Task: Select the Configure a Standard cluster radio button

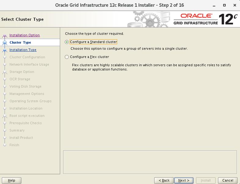Action: [67, 42]
